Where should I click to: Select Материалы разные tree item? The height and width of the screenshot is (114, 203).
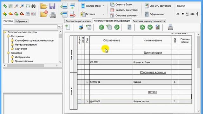click(x=26, y=45)
